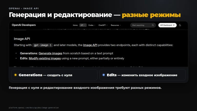
Task: Open the API Dashboard button
Action: point(167,25)
